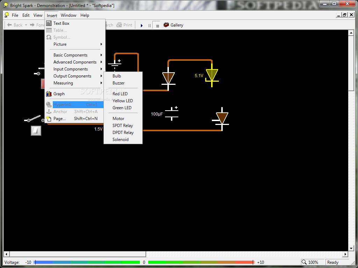Insert a Red LED

click(x=123, y=94)
